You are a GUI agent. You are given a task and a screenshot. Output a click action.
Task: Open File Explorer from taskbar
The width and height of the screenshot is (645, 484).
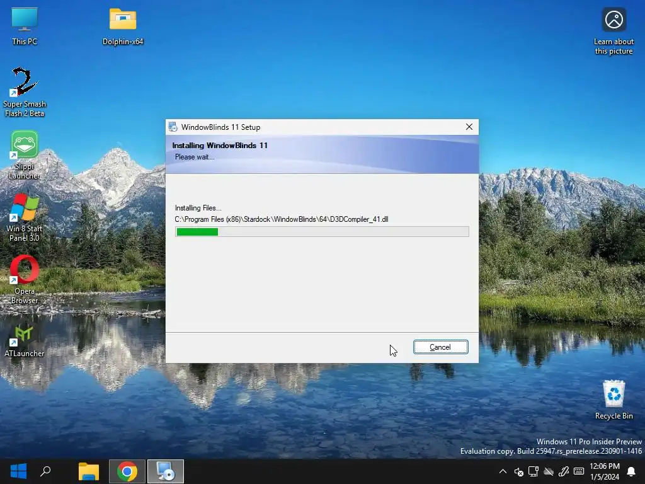point(89,471)
